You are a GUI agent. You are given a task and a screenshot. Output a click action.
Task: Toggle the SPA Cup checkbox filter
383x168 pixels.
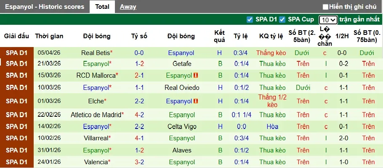coord(282,19)
